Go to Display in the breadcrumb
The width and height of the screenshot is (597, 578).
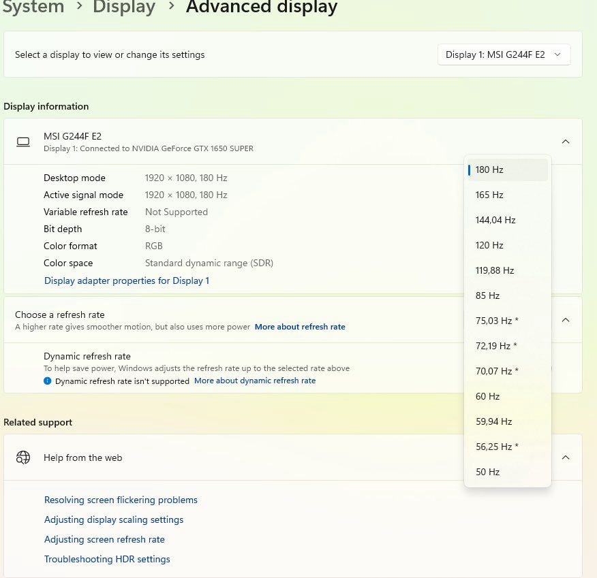click(x=124, y=7)
